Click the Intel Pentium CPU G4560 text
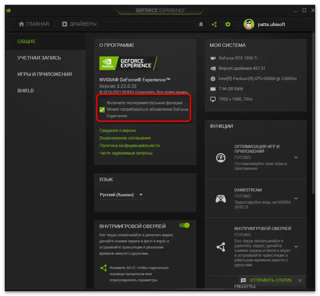This screenshot has height=296, width=320. click(258, 79)
